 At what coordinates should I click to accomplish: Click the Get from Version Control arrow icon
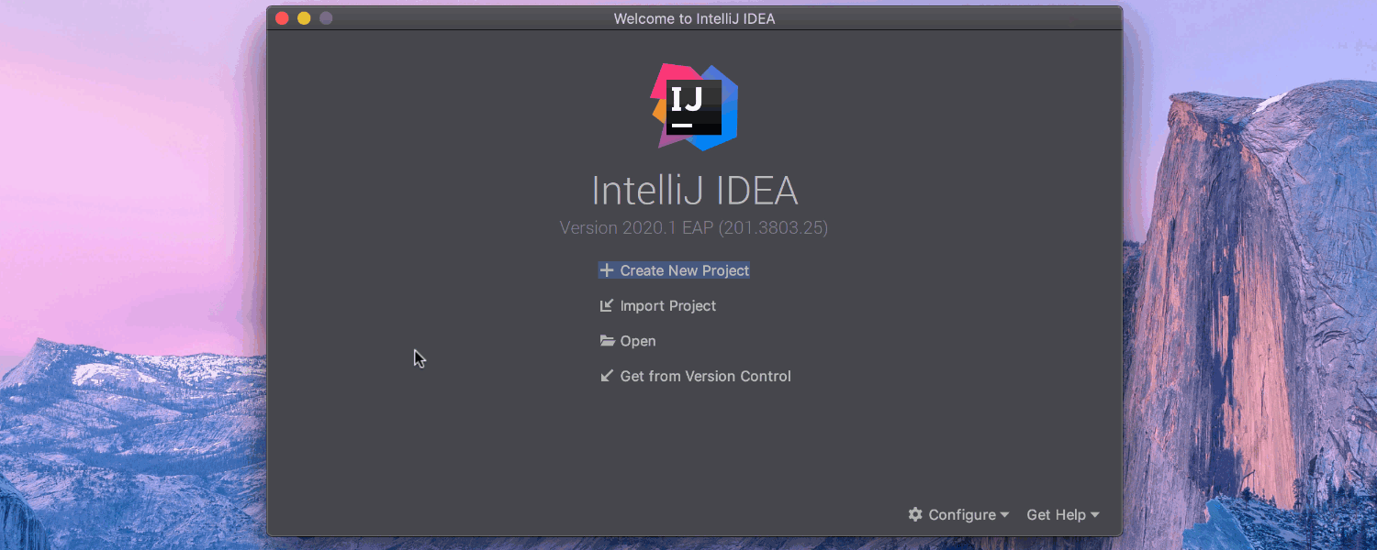point(606,376)
